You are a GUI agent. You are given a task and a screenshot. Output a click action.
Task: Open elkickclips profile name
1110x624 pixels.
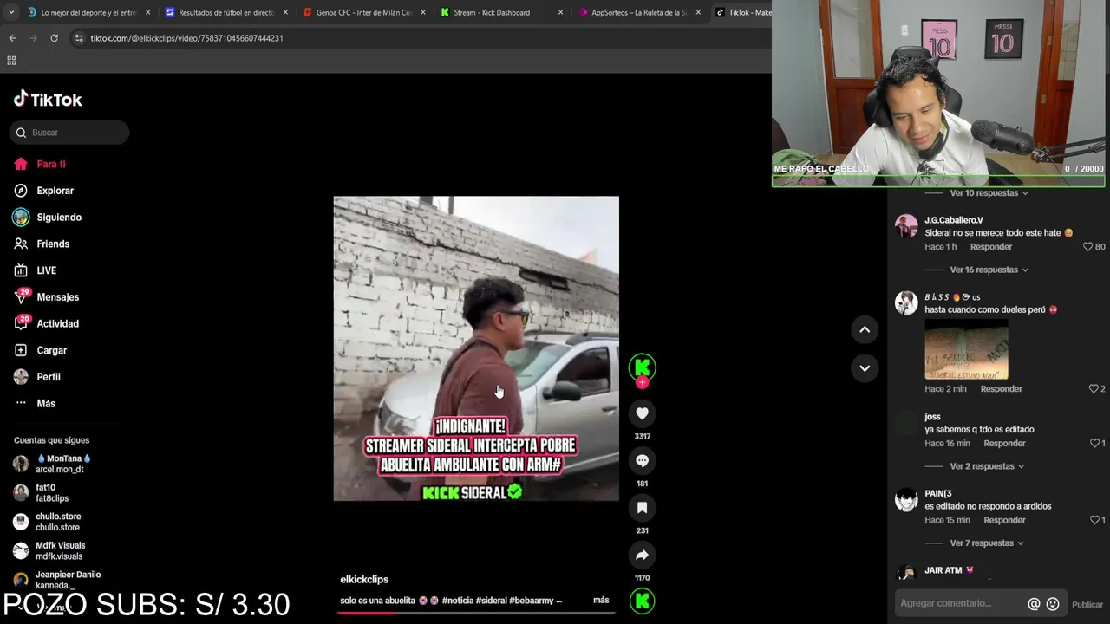coord(364,579)
